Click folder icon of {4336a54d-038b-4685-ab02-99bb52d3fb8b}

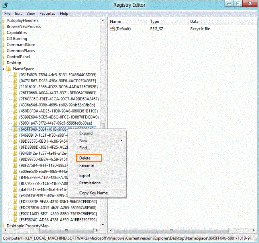pyautogui.click(x=15, y=105)
